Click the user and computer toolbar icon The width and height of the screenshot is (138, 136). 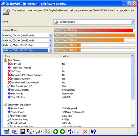click(x=30, y=132)
